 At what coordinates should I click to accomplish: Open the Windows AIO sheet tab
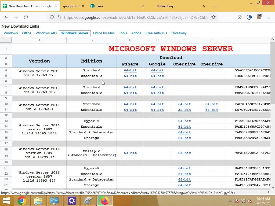46,33
